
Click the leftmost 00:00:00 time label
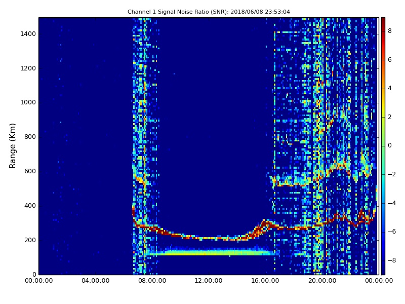click(x=39, y=281)
